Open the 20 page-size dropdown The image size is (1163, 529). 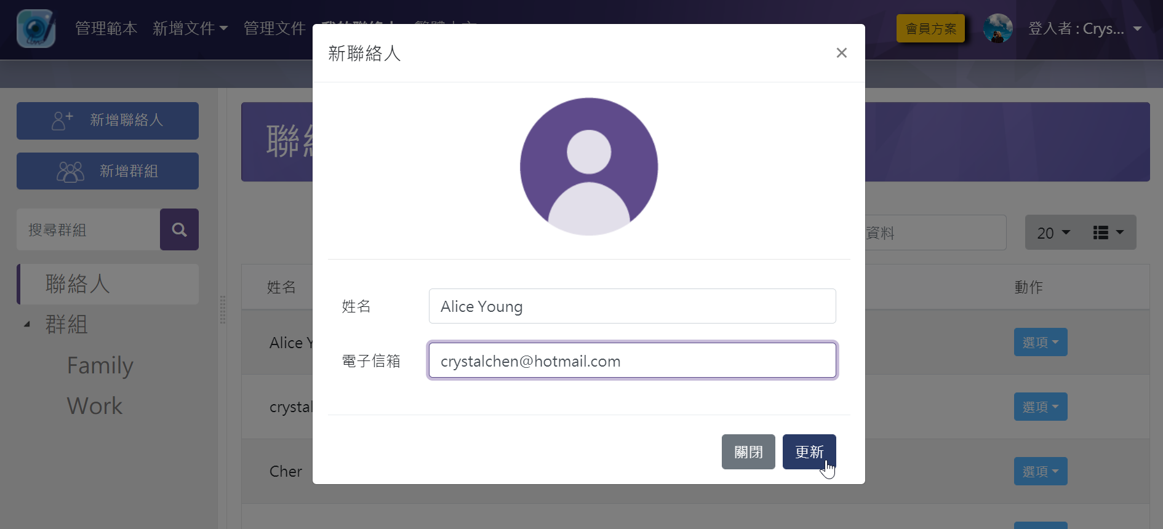[1053, 233]
